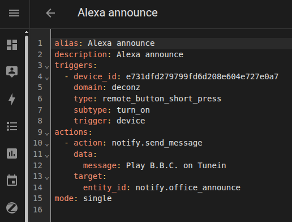Open the Logbook list icon

coord(12,126)
